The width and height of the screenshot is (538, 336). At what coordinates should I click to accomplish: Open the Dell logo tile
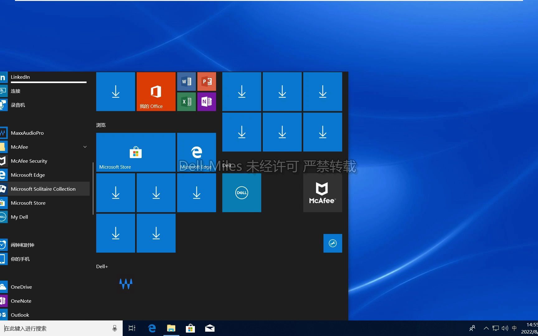coord(242,193)
